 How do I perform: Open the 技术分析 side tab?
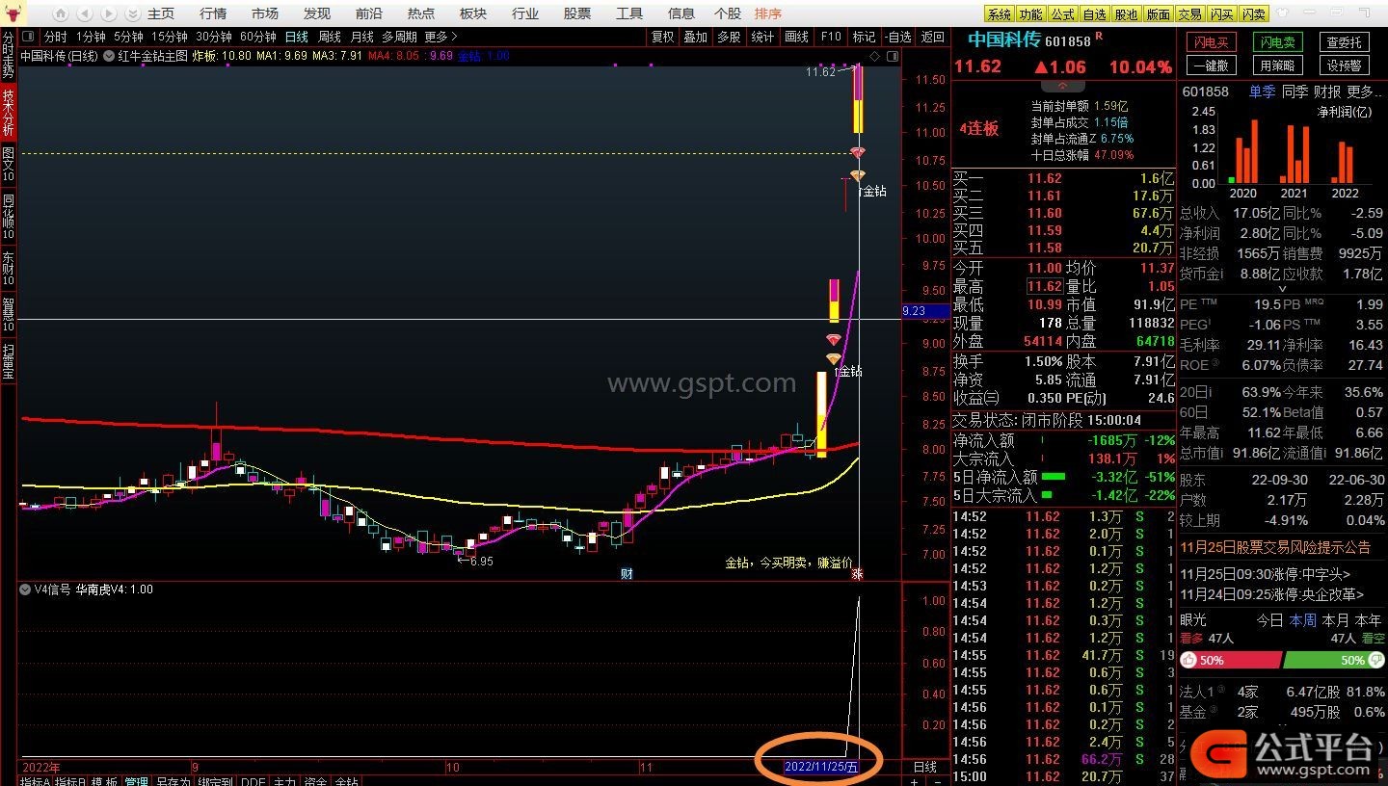tap(9, 111)
